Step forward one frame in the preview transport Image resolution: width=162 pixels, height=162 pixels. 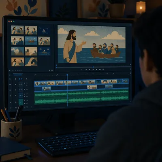(96, 70)
